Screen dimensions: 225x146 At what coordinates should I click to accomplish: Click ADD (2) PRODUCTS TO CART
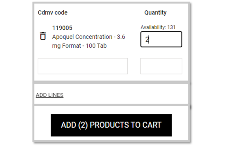click(x=111, y=125)
